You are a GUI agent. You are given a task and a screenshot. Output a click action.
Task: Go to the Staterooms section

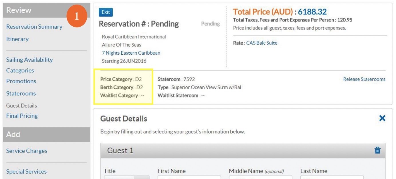pos(21,94)
